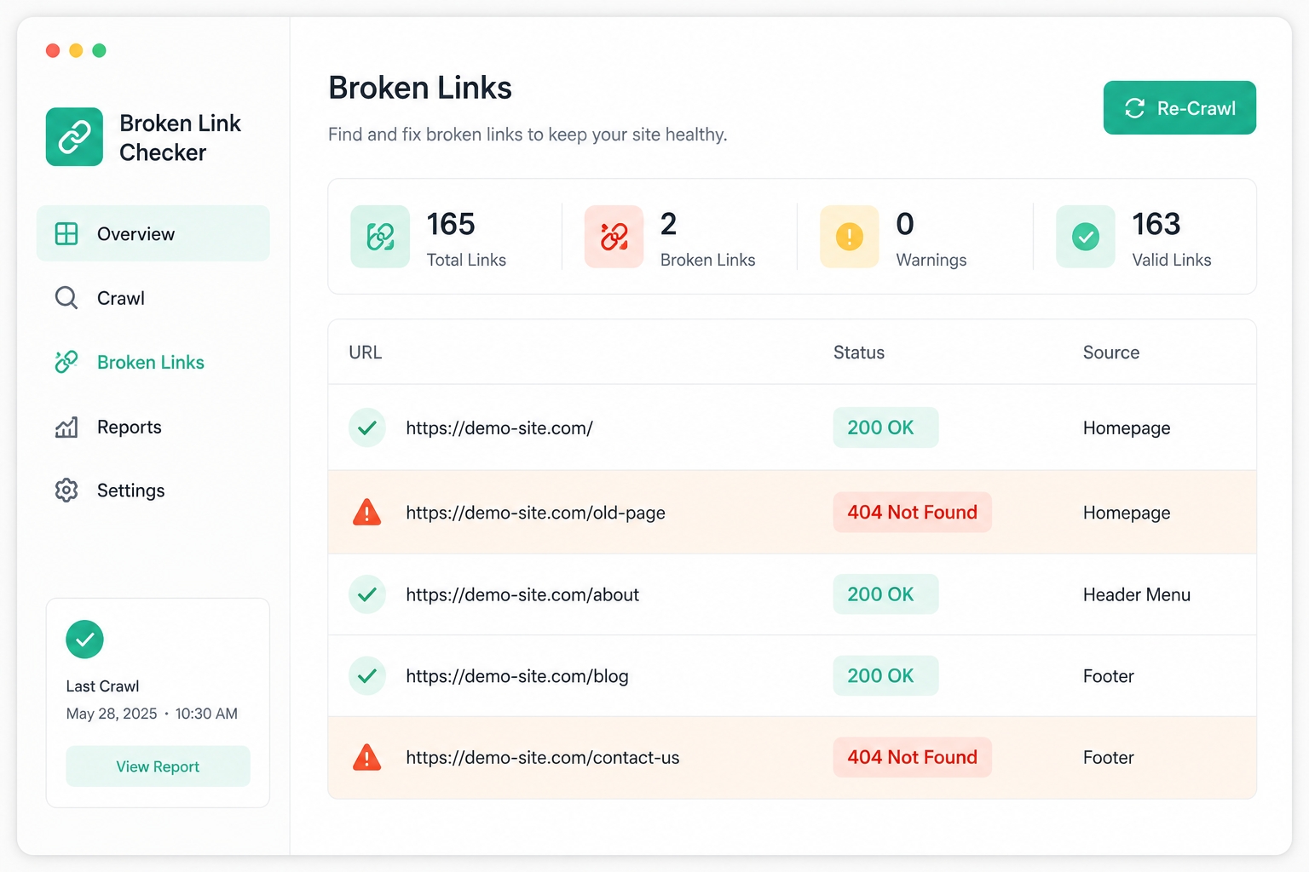Viewport: 1309px width, 872px height.
Task: Click the warning triangle beside the old-page URL
Action: 367,513
